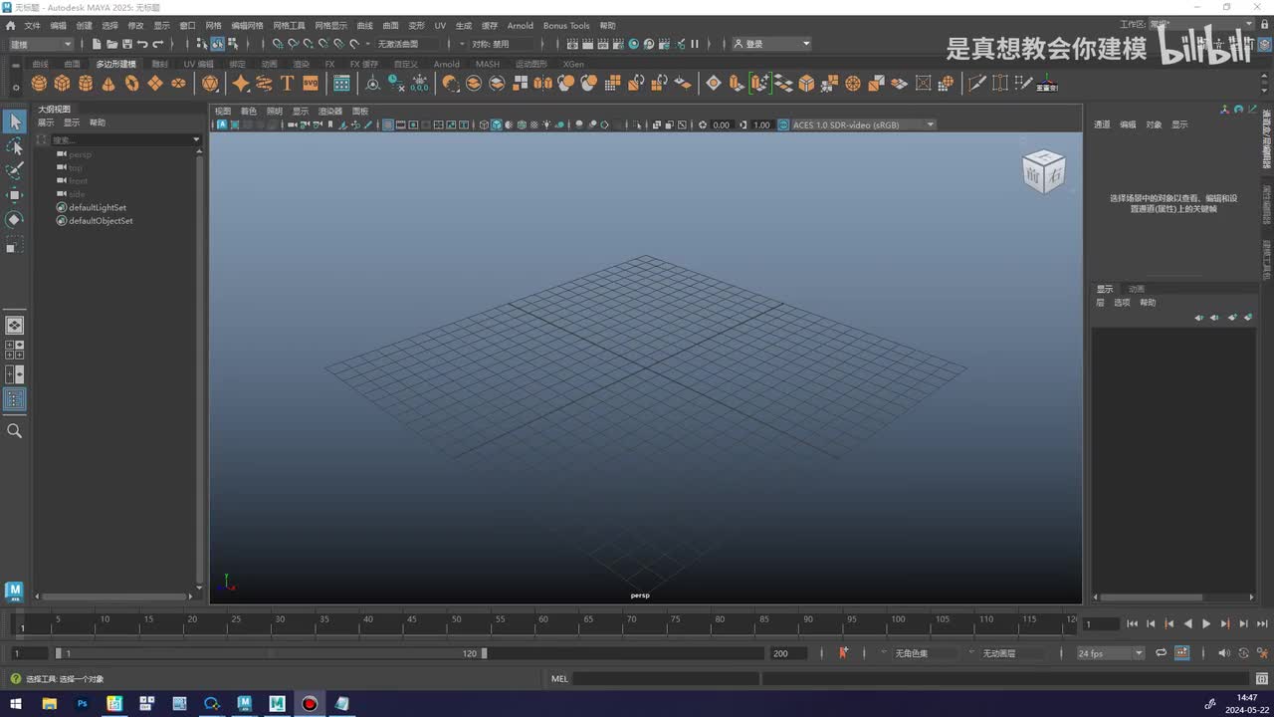Screen dimensions: 1274x717
Task: Click the new scene icon
Action: point(97,44)
